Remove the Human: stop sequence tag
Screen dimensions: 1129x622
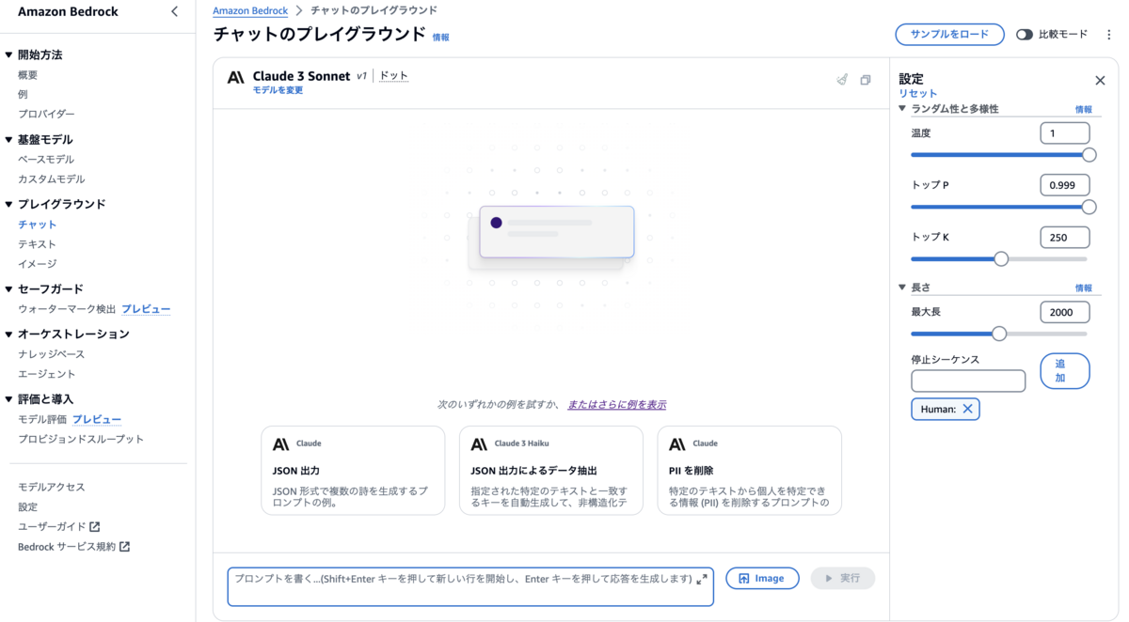(967, 409)
